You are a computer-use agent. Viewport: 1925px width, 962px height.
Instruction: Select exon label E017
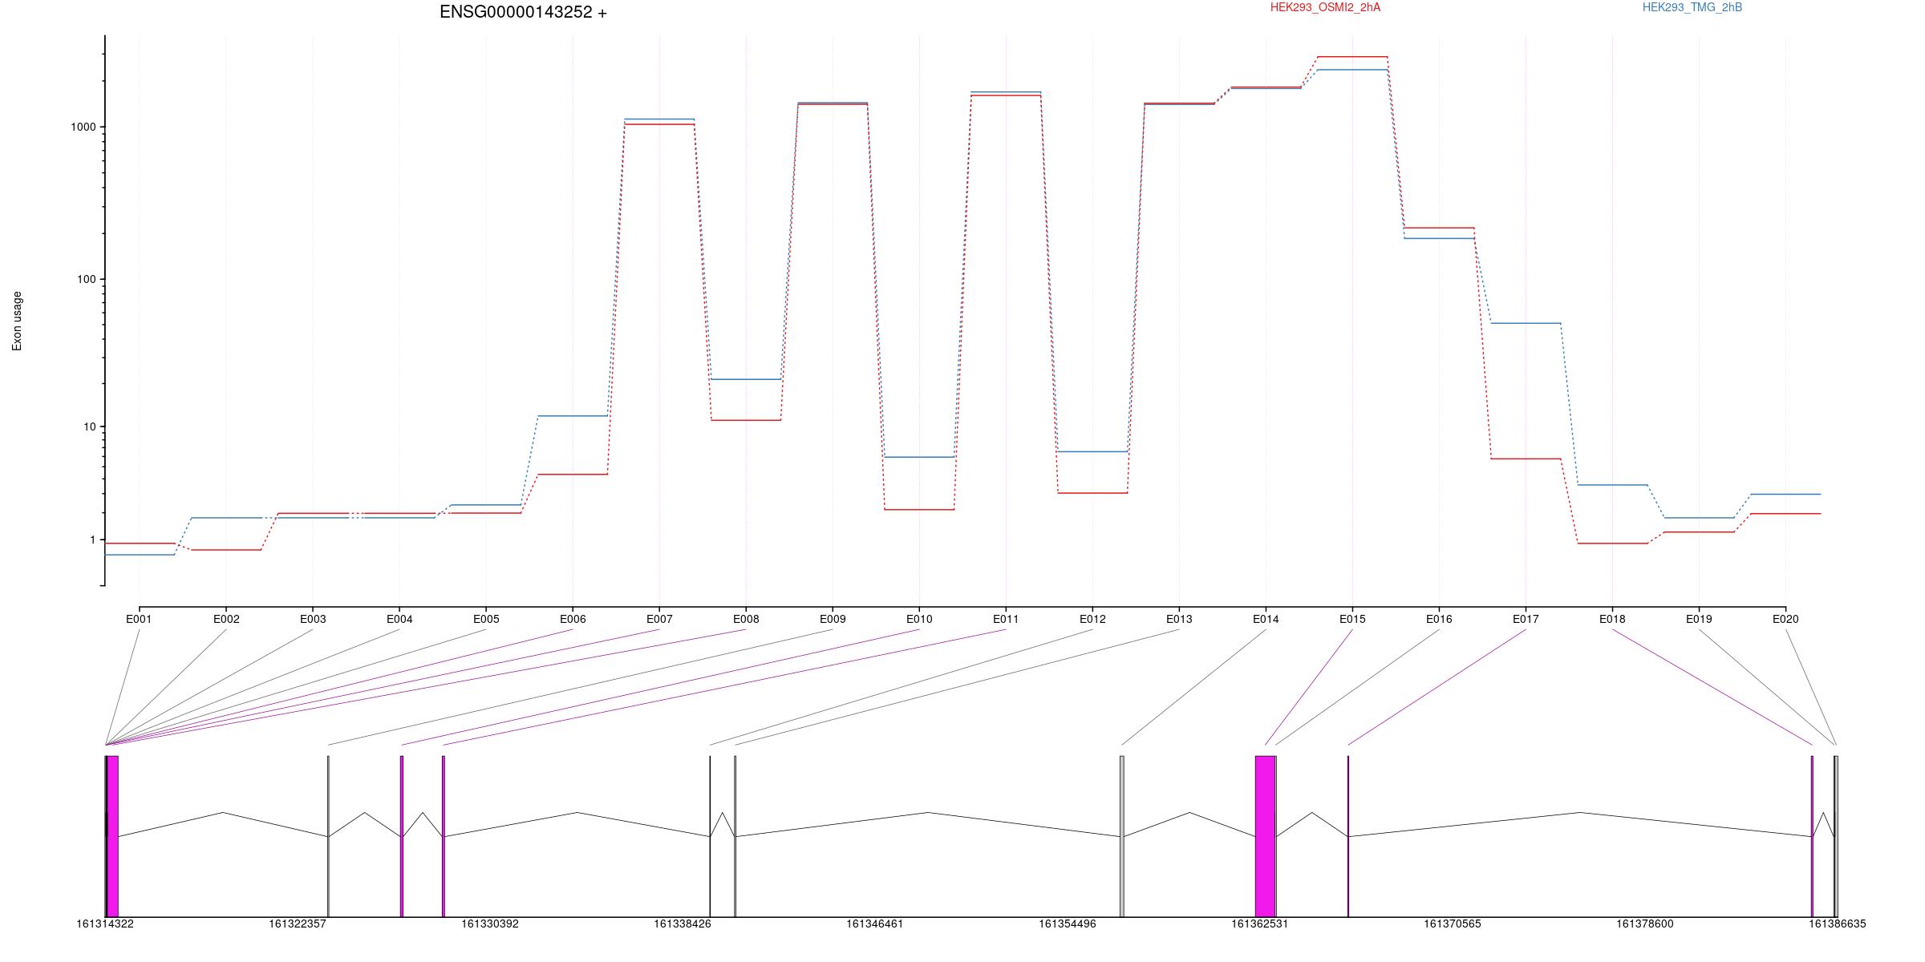coord(1526,619)
